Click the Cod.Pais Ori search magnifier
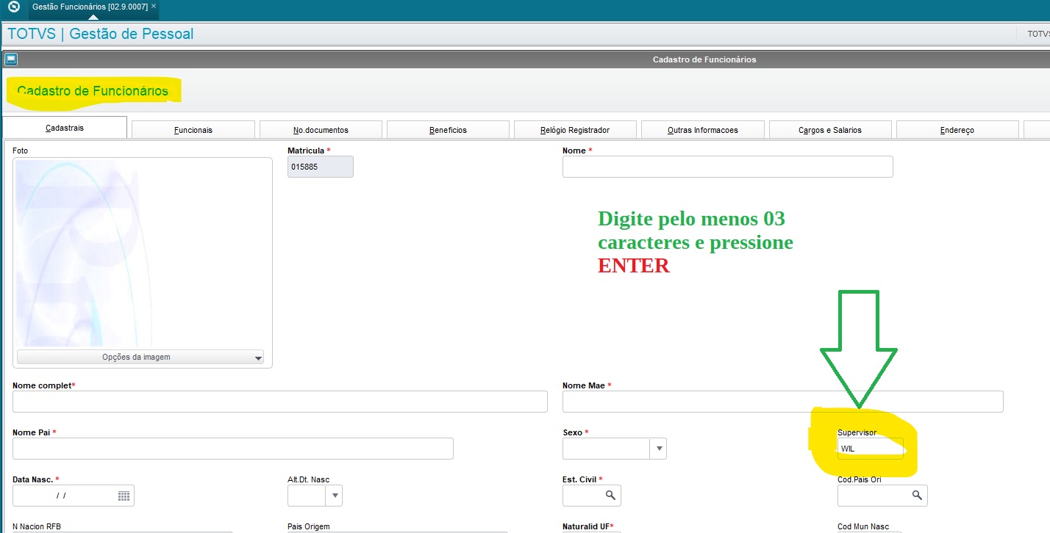The height and width of the screenshot is (533, 1050). pos(917,496)
